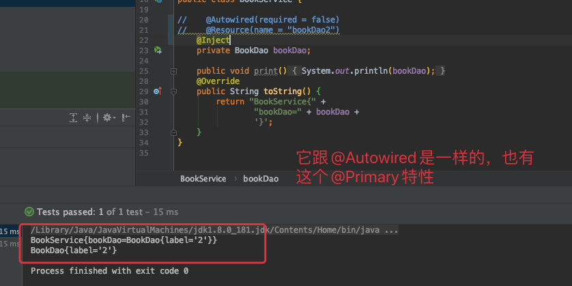Open the panel settings gear dropdown
The width and height of the screenshot is (572, 286).
pyautogui.click(x=109, y=117)
